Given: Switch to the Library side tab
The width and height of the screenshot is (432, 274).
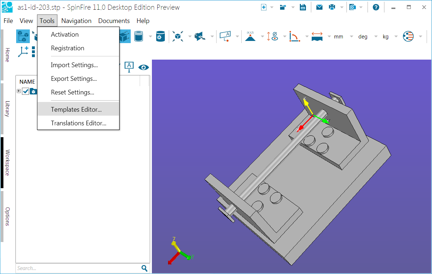Looking at the screenshot, I should (7, 109).
